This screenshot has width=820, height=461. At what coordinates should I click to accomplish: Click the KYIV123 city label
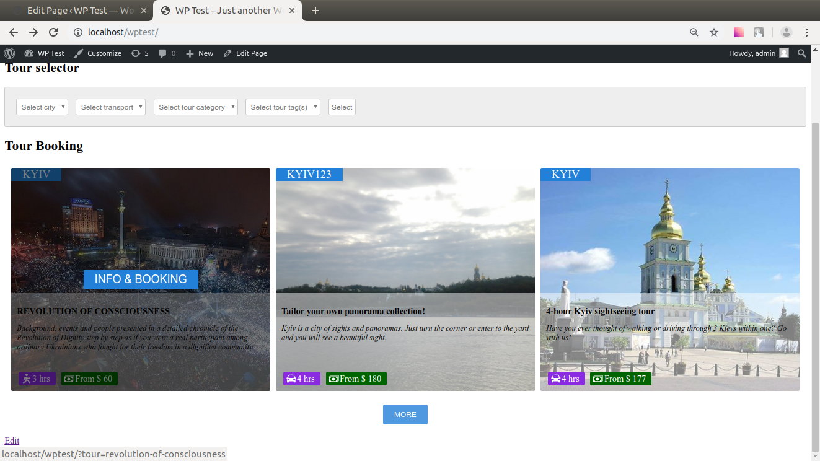coord(309,174)
